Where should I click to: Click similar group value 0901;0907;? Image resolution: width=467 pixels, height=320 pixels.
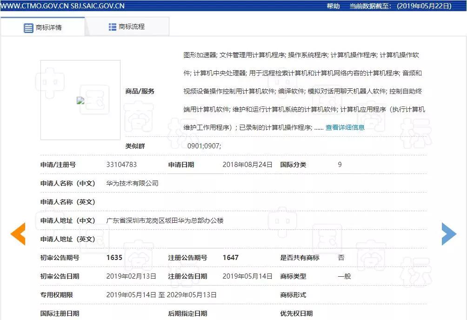click(204, 146)
